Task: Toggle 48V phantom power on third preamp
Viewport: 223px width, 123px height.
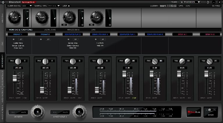Action: (x=64, y=25)
